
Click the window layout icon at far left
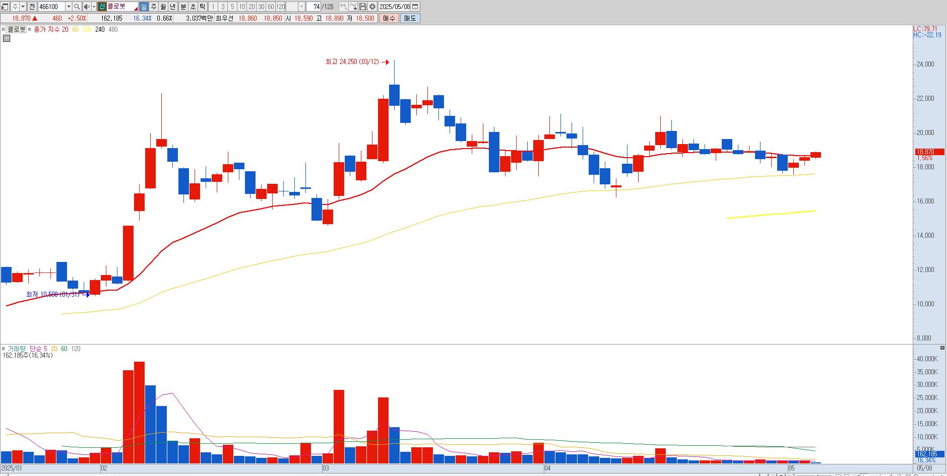pos(5,7)
